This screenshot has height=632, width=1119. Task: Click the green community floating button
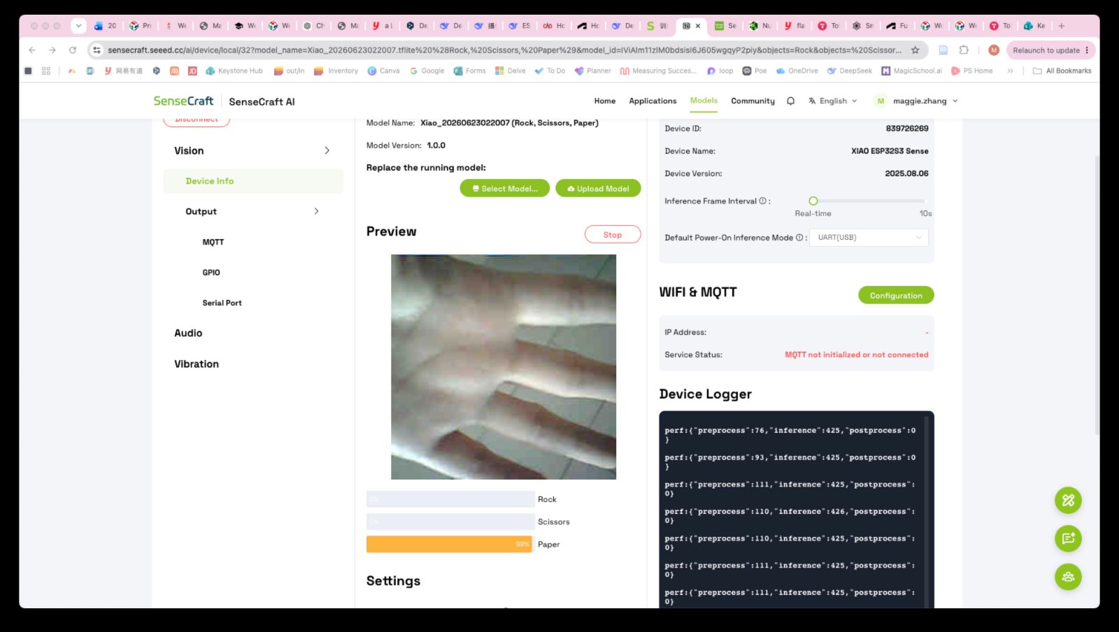coord(1068,577)
